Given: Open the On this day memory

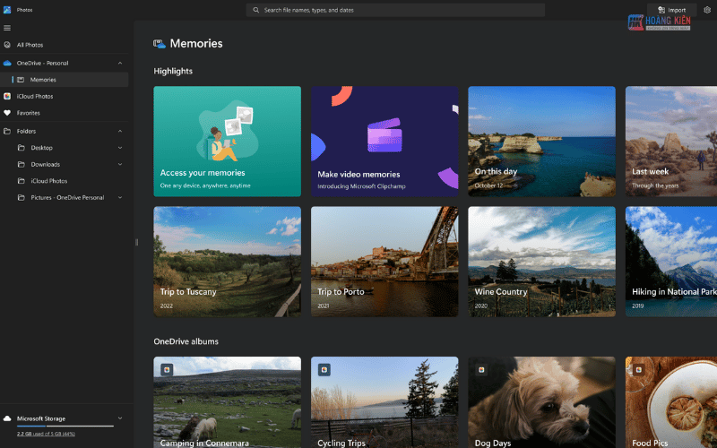Looking at the screenshot, I should tap(542, 142).
